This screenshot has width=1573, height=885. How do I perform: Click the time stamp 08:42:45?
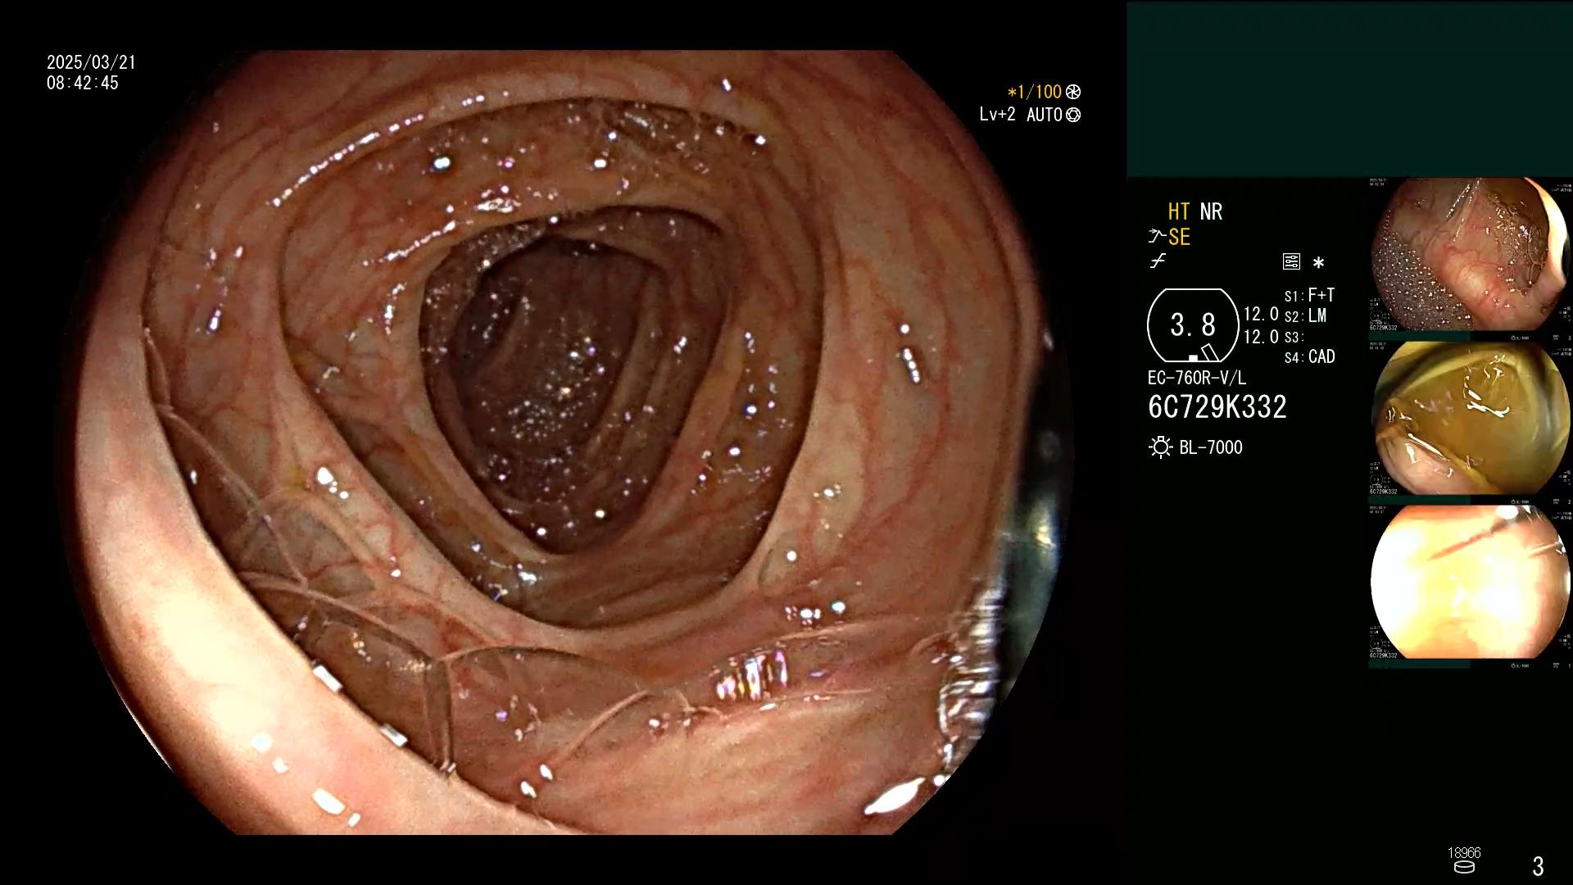coord(82,83)
